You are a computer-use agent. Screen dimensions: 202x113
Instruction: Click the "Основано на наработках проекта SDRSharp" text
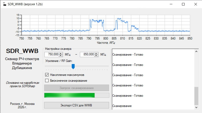pyautogui.click(x=23, y=84)
